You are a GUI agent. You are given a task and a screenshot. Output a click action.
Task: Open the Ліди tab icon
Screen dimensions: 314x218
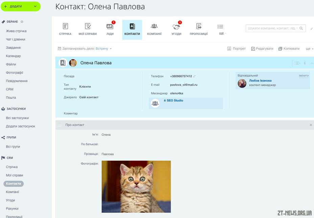[110, 26]
